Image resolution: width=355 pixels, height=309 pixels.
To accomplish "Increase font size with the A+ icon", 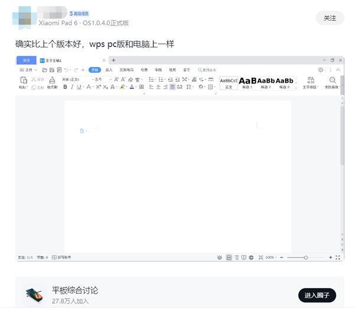I will click(x=116, y=79).
